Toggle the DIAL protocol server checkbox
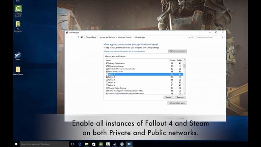The width and height of the screenshot is (261, 147). coord(107,66)
